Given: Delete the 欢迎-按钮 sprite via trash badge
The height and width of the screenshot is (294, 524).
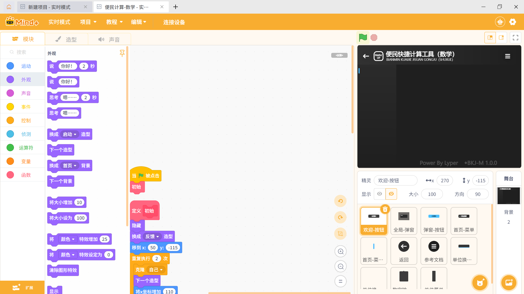Looking at the screenshot, I should point(385,209).
